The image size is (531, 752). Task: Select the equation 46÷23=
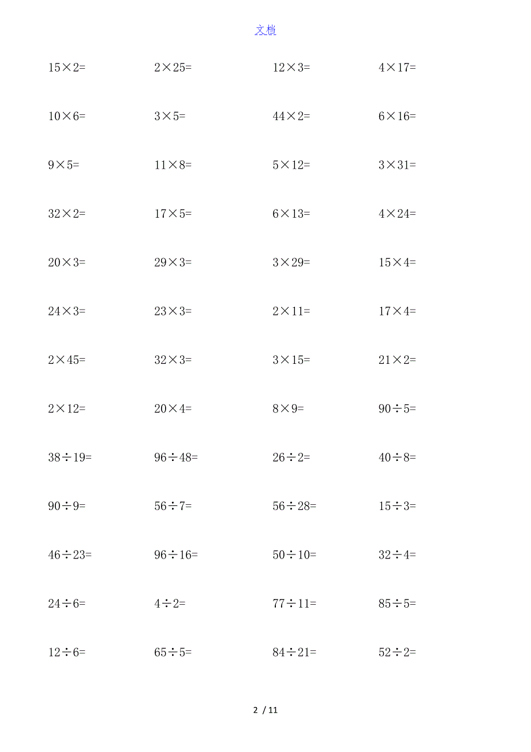pyautogui.click(x=70, y=555)
